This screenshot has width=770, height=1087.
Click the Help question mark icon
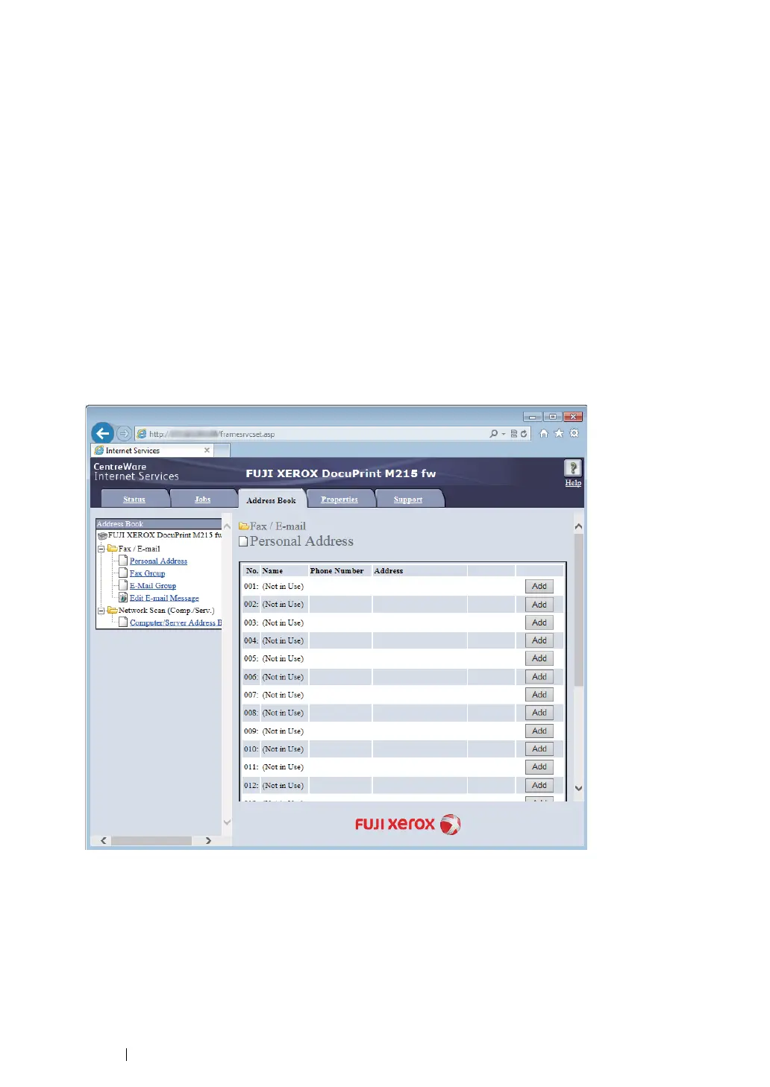573,467
